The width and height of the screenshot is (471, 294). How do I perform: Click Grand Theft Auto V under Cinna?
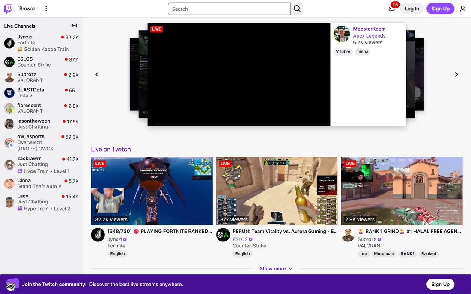click(x=39, y=186)
